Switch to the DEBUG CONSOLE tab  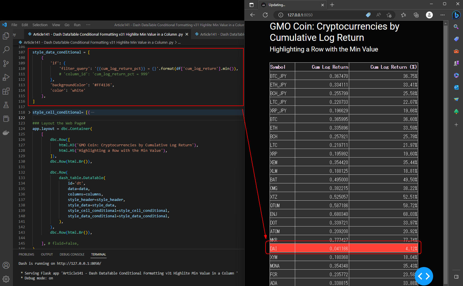(x=72, y=254)
